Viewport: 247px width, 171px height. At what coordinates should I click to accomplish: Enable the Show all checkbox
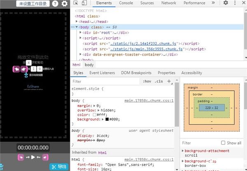(x=223, y=143)
